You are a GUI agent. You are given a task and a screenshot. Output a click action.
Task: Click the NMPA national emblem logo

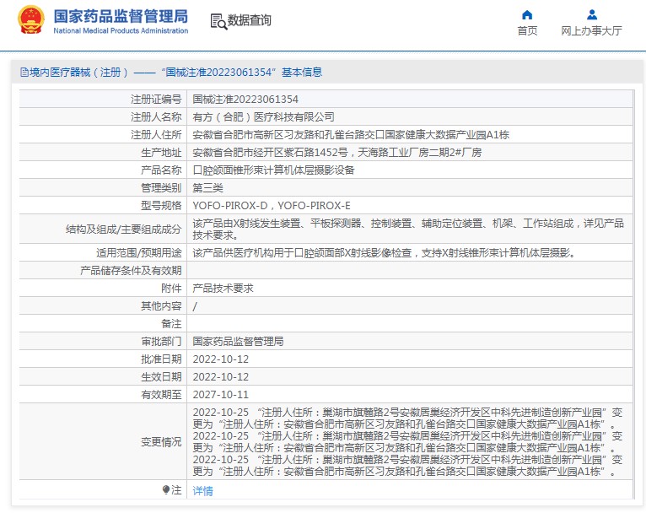32,20
